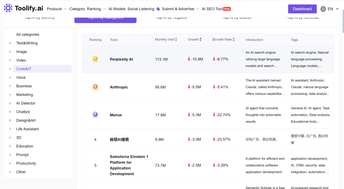Select the Productivity category label
344x189 pixels.
(x=26, y=163)
